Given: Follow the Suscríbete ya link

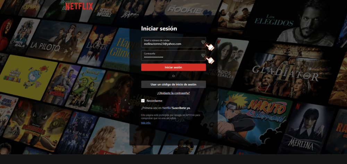Looking at the screenshot, I should click(181, 108).
